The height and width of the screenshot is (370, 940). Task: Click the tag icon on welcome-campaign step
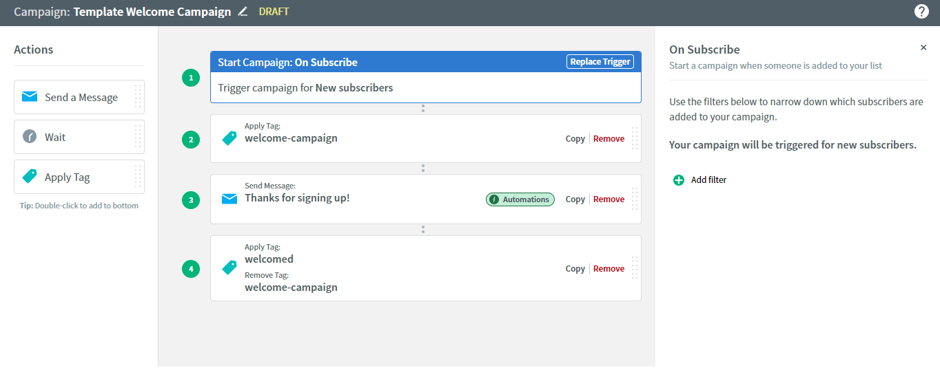click(229, 138)
